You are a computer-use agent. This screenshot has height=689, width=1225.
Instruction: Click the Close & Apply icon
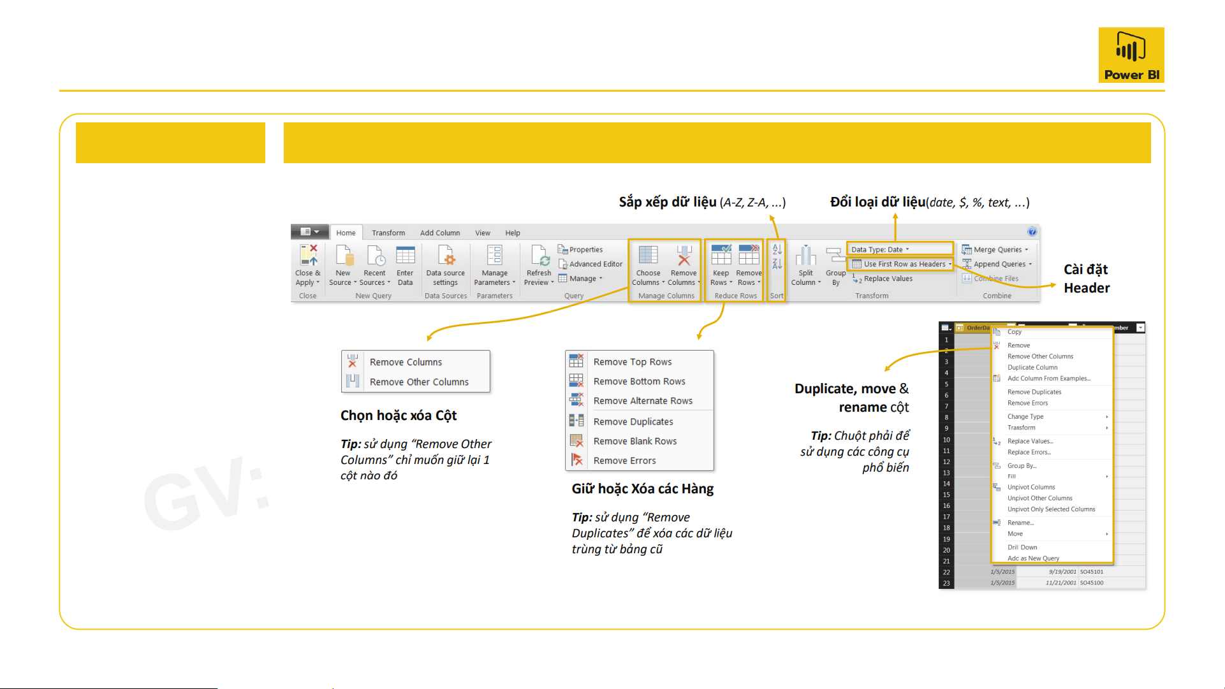click(309, 256)
